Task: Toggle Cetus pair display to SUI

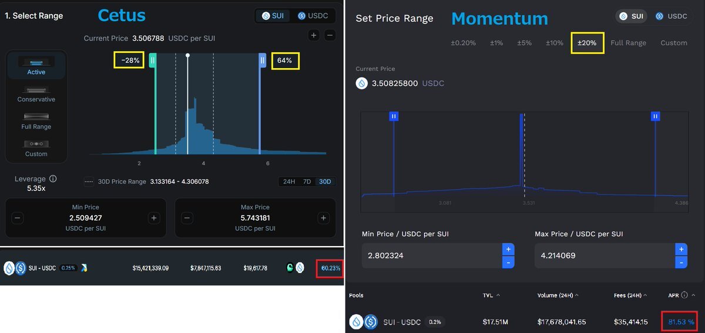Action: 273,15
